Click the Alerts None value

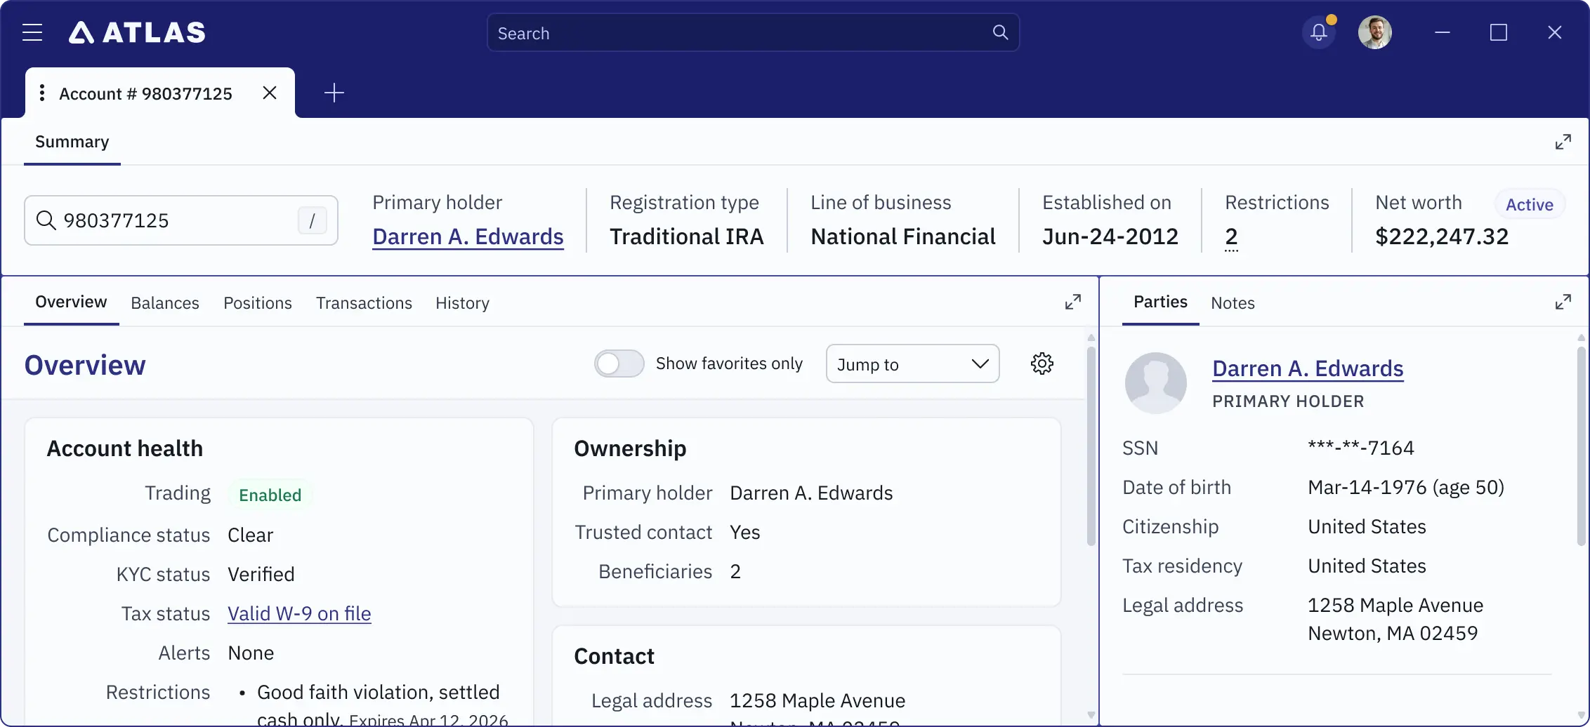251,653
